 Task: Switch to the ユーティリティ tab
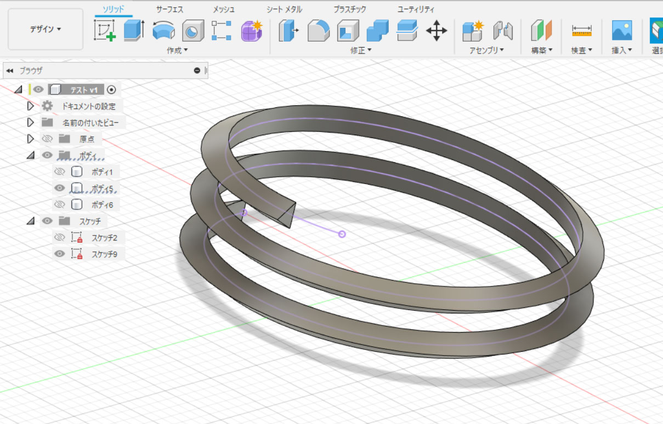click(x=416, y=9)
